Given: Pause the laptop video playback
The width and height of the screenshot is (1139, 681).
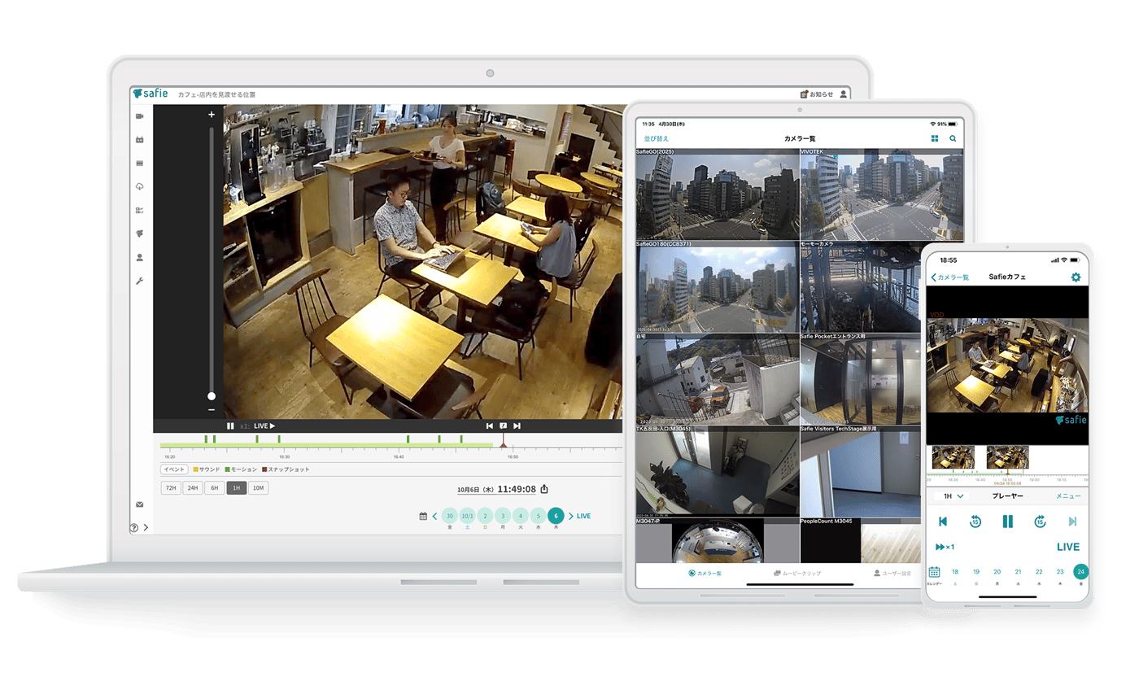Looking at the screenshot, I should (230, 426).
